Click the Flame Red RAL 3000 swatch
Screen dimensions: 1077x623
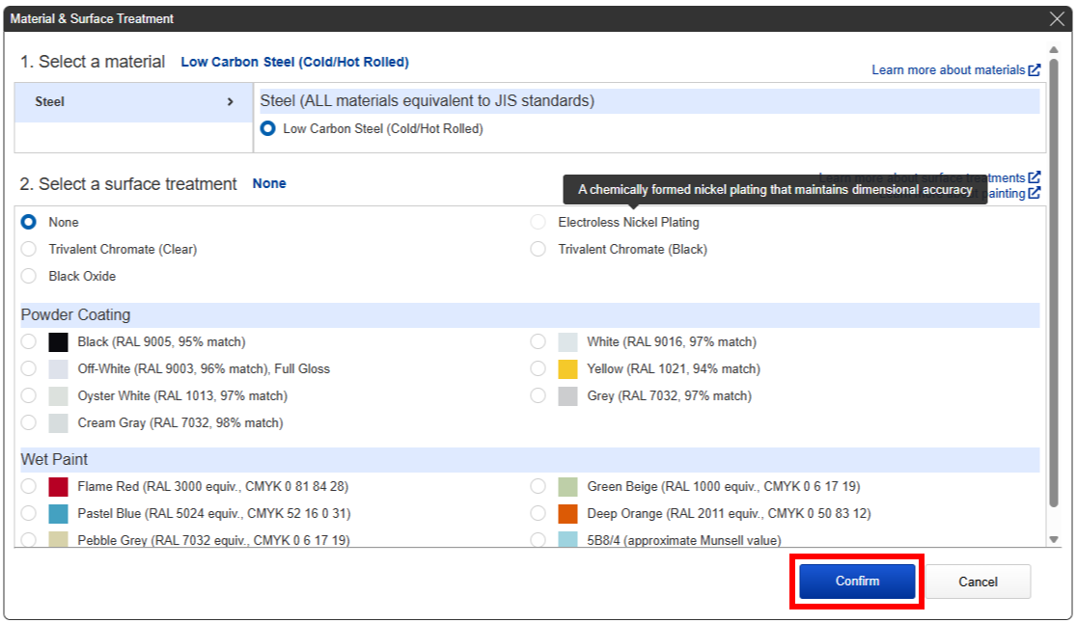pyautogui.click(x=59, y=487)
